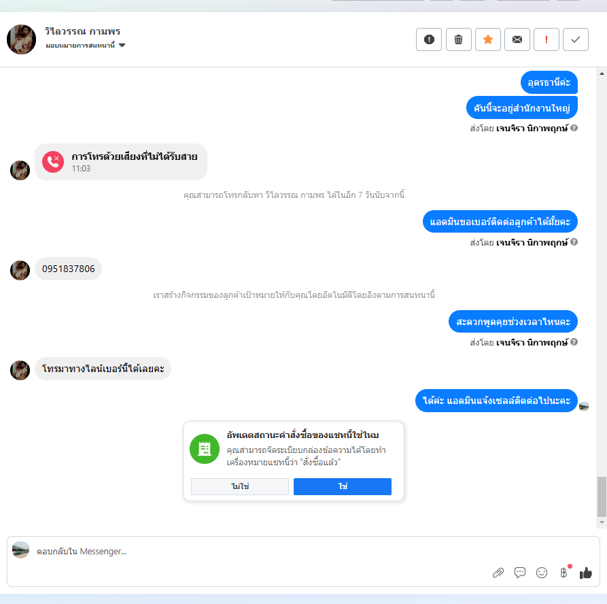This screenshot has height=604, width=607.
Task: Click the phone number message 0951837806
Action: tap(68, 269)
